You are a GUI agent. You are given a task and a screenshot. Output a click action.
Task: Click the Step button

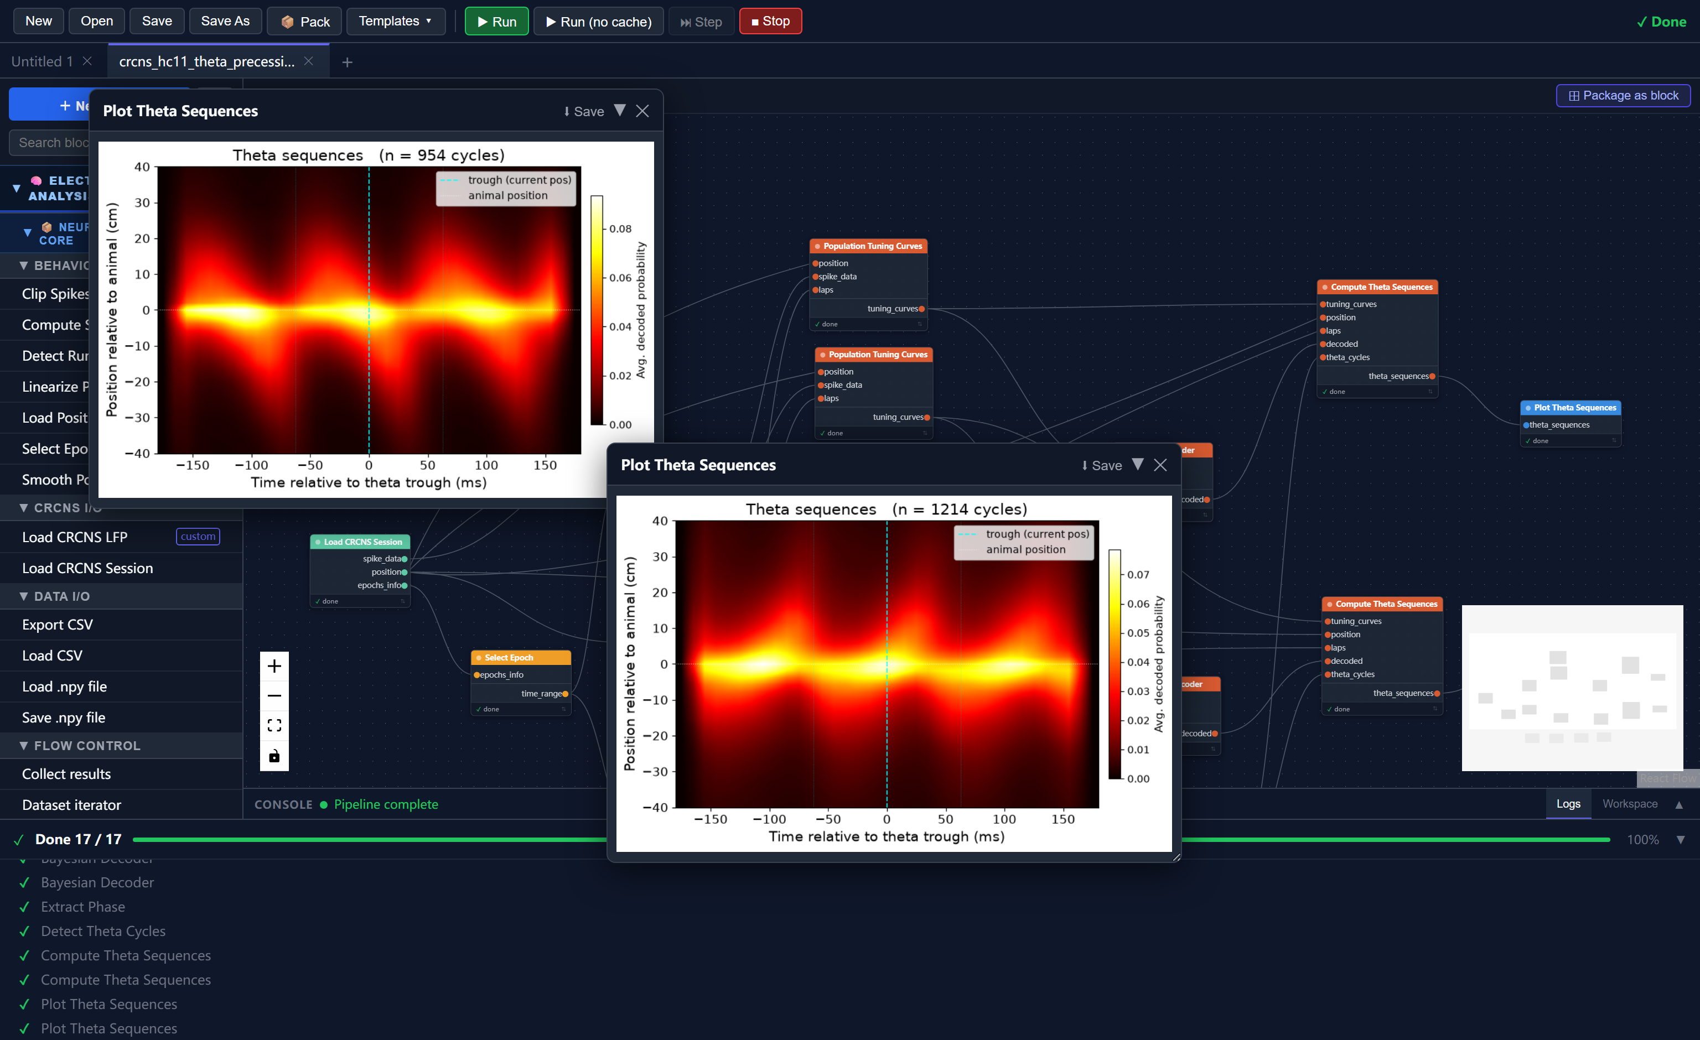pyautogui.click(x=701, y=22)
